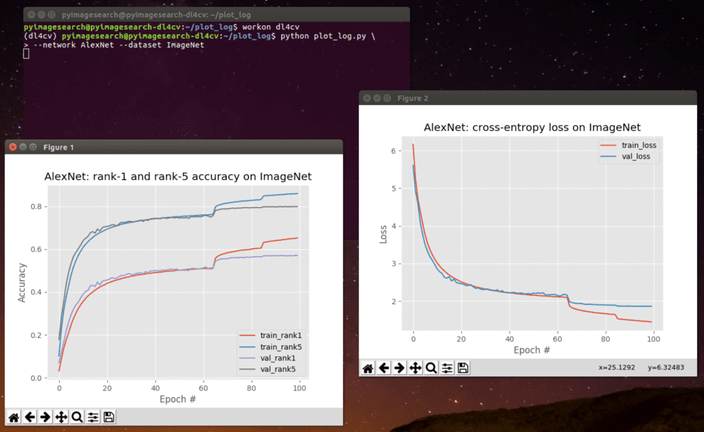
Task: Go forward to next view in Figure 1
Action: [45, 417]
